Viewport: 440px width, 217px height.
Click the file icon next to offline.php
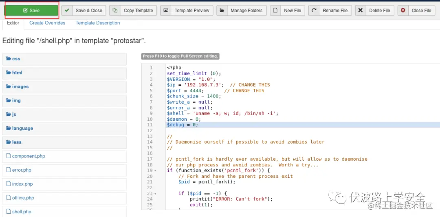pyautogui.click(x=9, y=198)
